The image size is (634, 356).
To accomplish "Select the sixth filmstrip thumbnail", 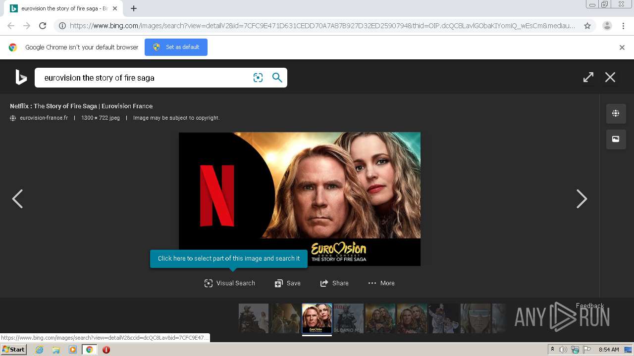I will [x=412, y=318].
